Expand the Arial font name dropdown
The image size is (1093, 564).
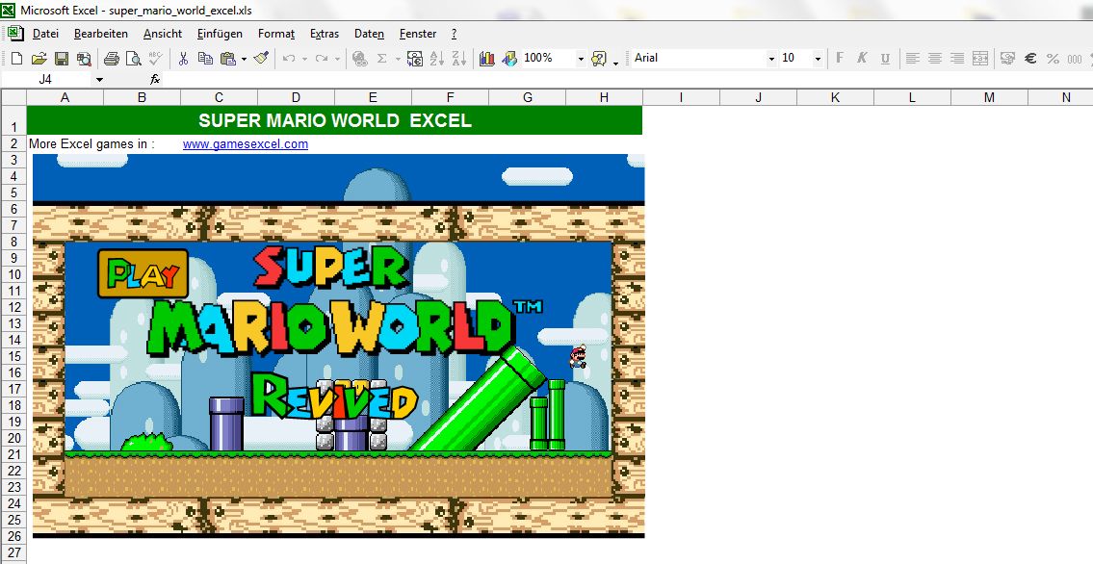tap(771, 59)
